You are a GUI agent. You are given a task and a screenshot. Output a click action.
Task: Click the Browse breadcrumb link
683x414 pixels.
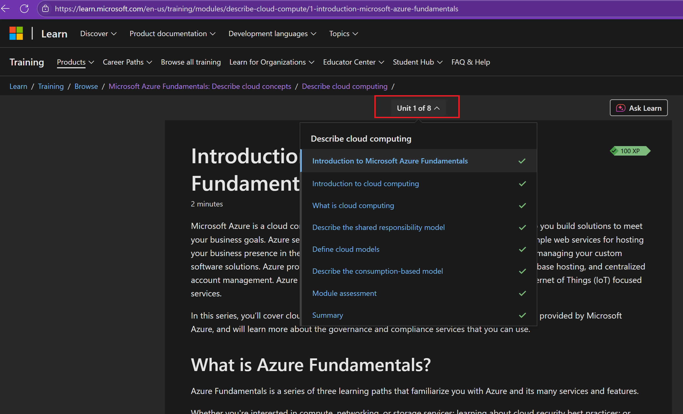(x=86, y=86)
